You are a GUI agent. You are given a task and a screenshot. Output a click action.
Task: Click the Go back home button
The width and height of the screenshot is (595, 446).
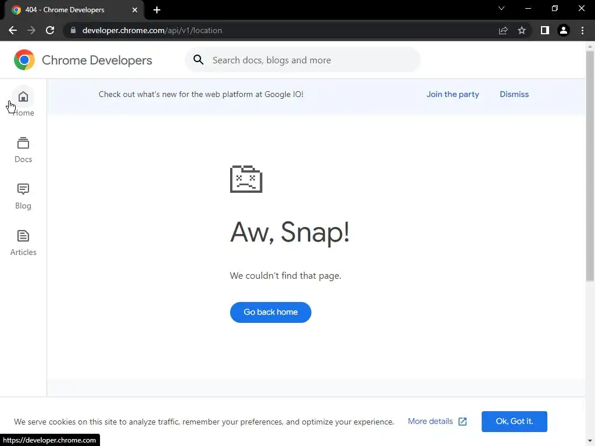pyautogui.click(x=271, y=312)
